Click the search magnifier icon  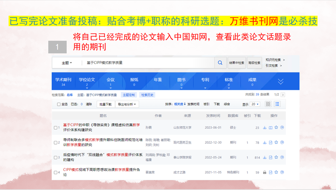(x=220, y=63)
